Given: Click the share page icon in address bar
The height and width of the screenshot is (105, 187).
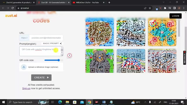Looking at the screenshot, I should coord(145,8).
